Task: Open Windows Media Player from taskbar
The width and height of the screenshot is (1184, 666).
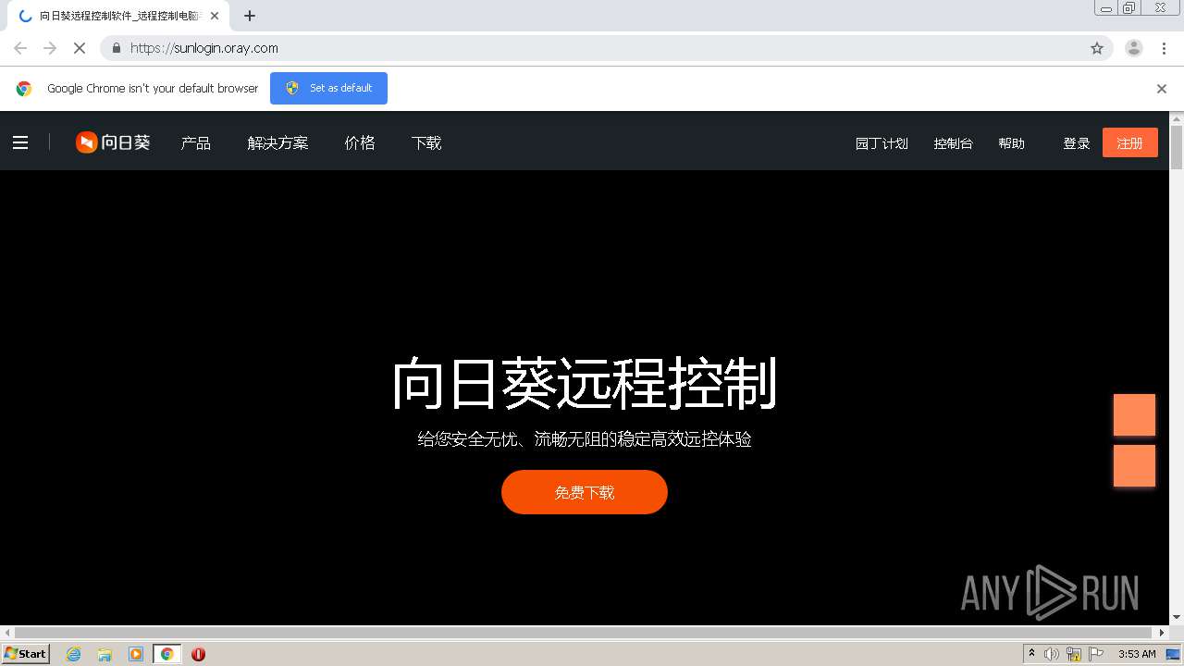Action: pos(136,654)
